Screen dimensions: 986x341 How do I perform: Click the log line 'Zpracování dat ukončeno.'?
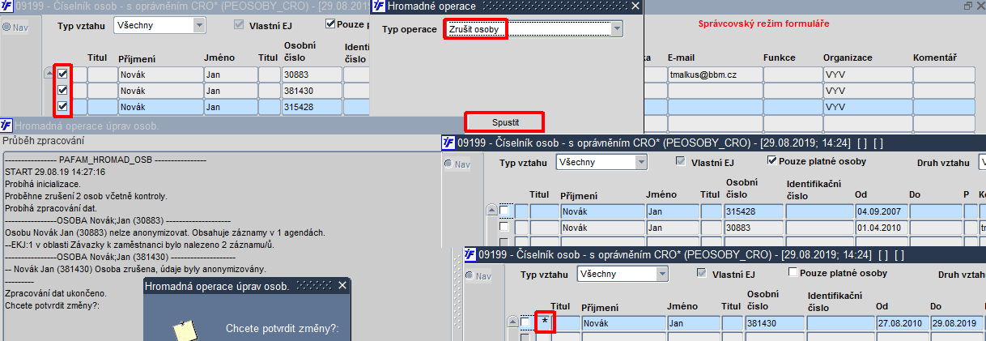coord(55,293)
